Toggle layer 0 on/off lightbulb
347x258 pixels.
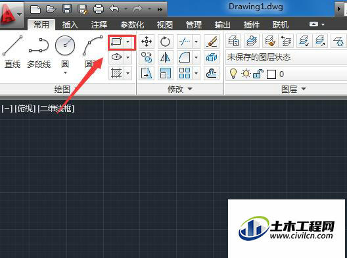coord(233,74)
